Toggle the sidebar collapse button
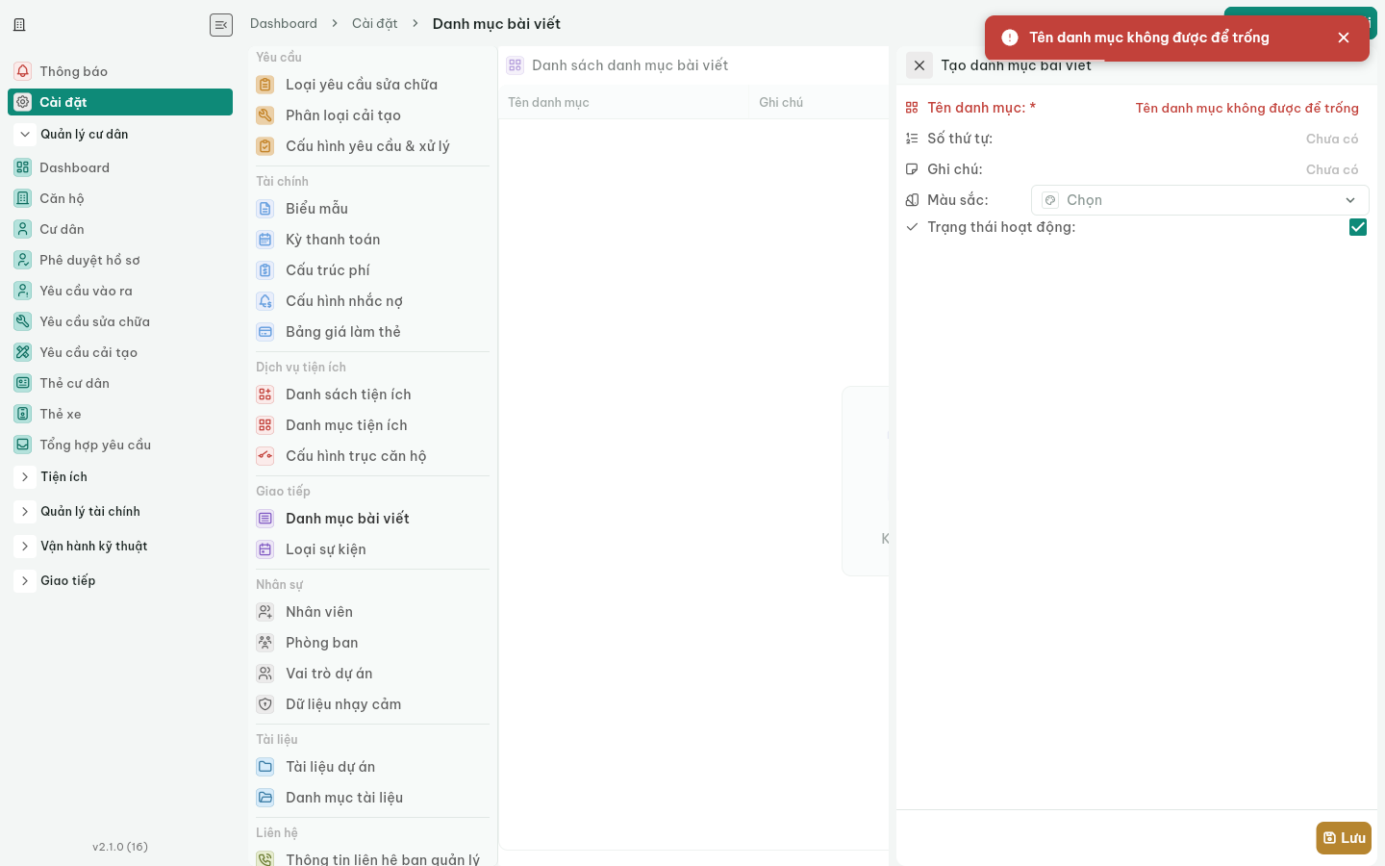 [221, 25]
